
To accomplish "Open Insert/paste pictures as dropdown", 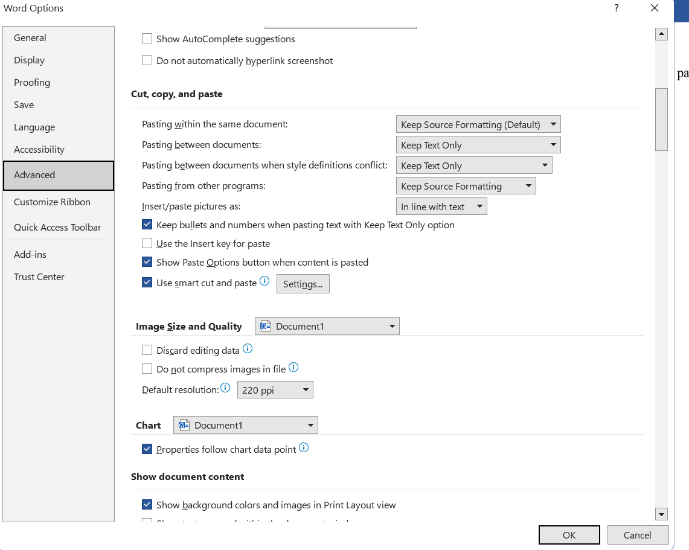I will point(441,206).
